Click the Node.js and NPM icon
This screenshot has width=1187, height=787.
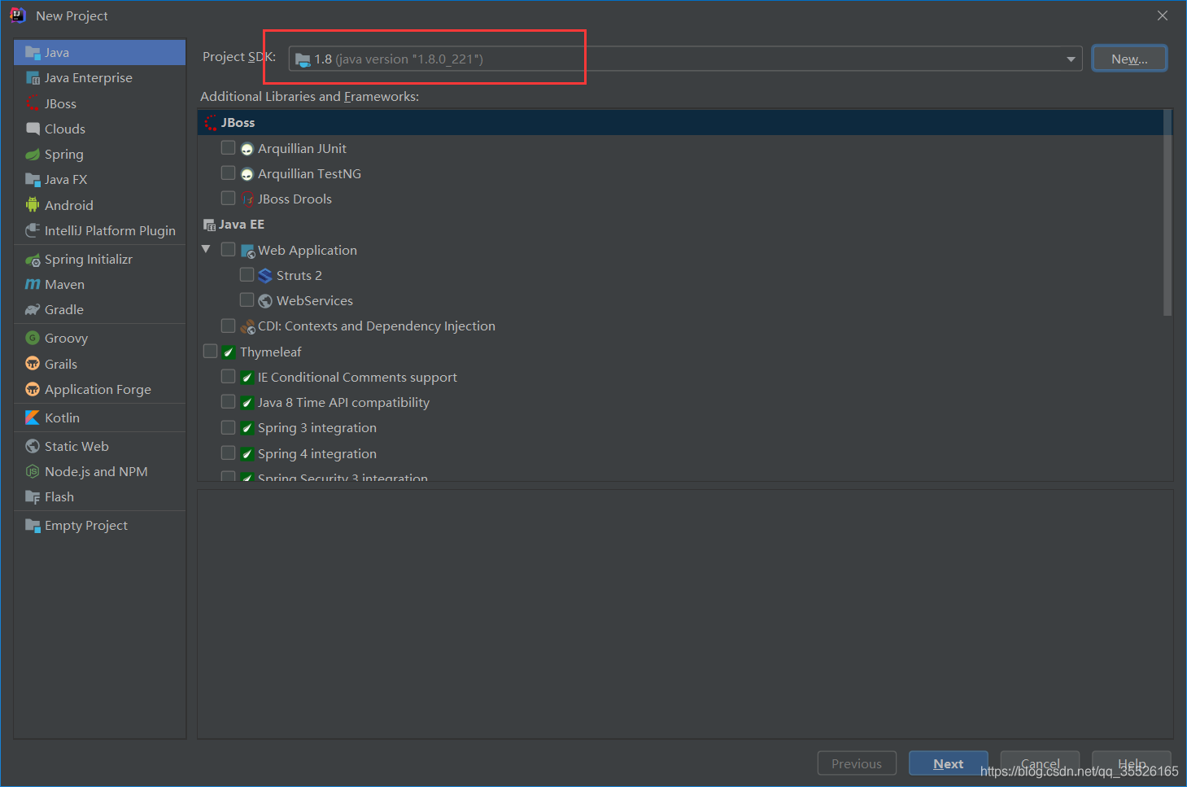click(33, 471)
